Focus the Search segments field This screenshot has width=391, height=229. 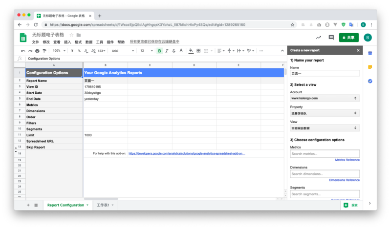tap(325, 194)
